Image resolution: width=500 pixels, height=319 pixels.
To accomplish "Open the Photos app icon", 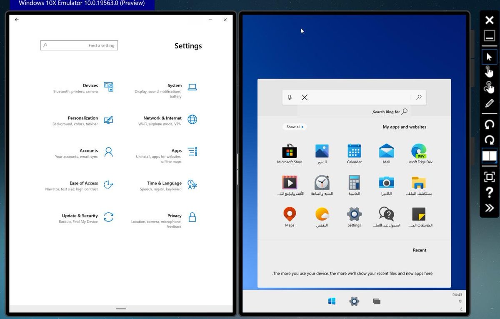I will [x=322, y=154].
